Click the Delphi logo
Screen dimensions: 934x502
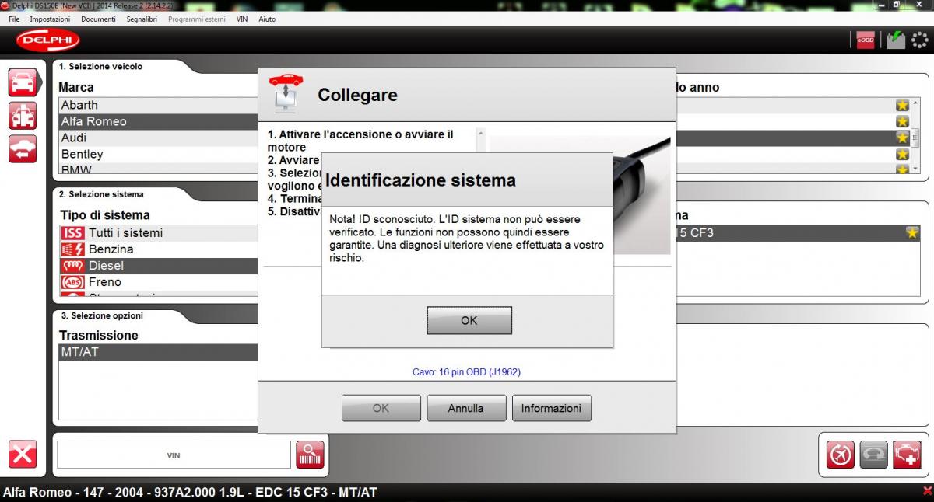(47, 40)
